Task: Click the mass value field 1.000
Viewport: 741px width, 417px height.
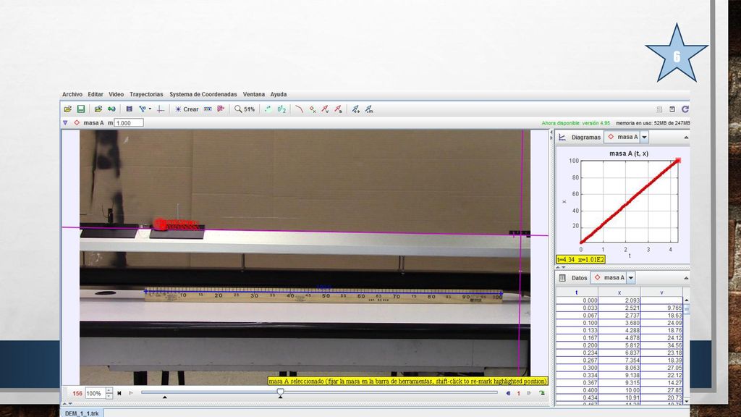Action: pyautogui.click(x=129, y=123)
